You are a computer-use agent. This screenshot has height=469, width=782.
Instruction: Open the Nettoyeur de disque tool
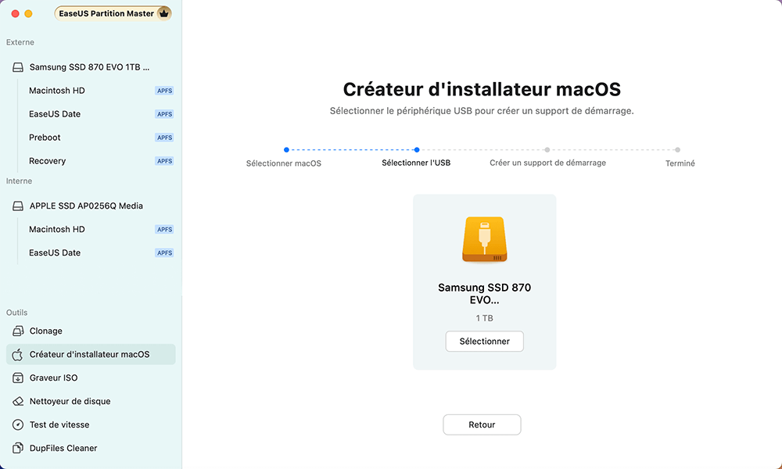tap(66, 401)
